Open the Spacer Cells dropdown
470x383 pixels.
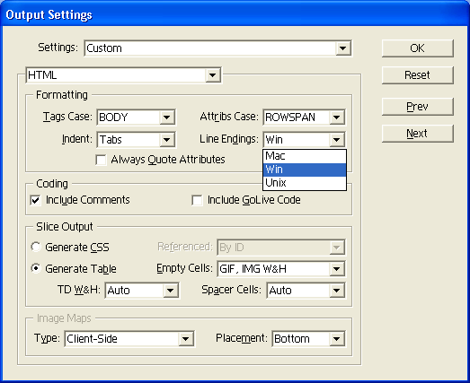(x=306, y=291)
